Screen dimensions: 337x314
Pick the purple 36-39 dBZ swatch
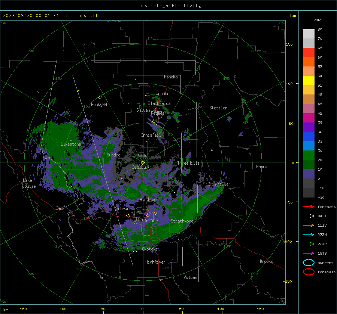[x=309, y=127]
